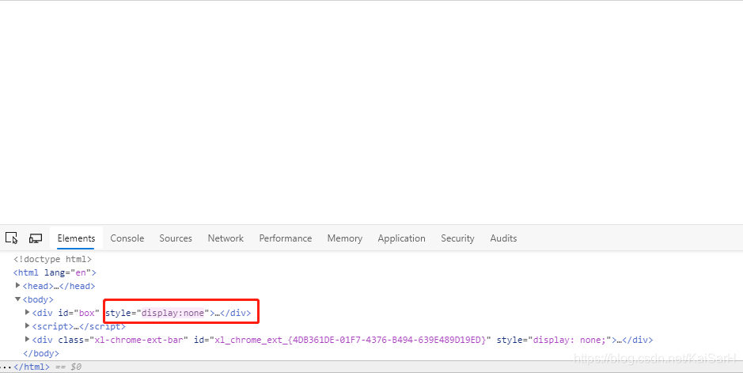Screen dimensions: 743x373
Task: Expand the head node
Action: [x=17, y=285]
